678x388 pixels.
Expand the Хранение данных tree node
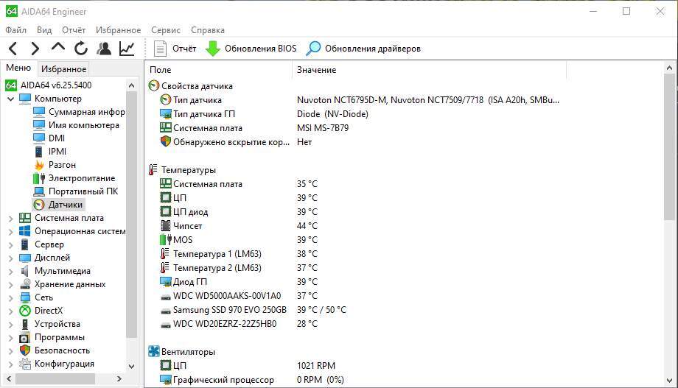click(10, 284)
